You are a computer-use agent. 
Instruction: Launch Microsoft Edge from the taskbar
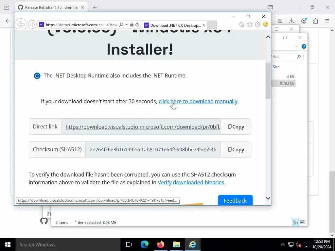144,244
